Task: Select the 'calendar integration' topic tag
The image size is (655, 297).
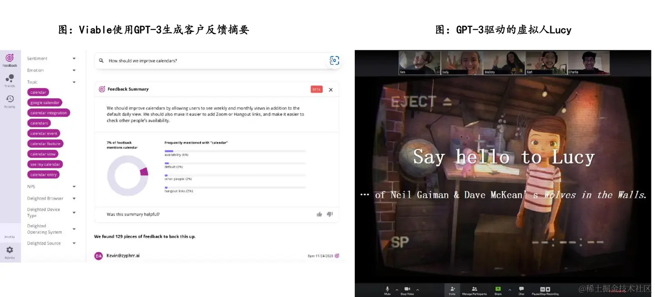Action: coord(49,113)
